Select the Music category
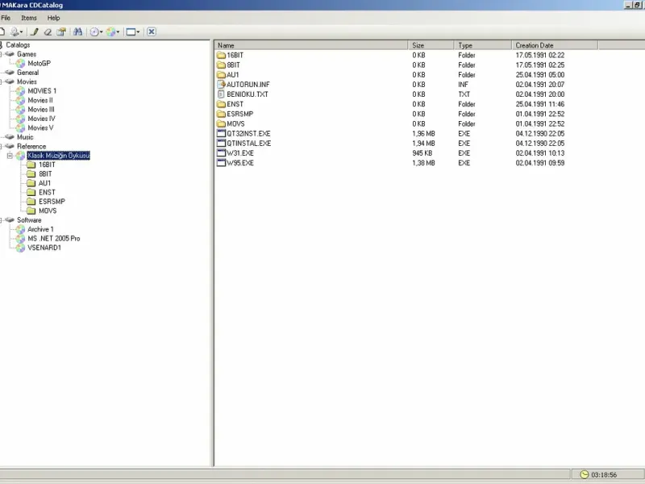The height and width of the screenshot is (484, 645). tap(25, 137)
